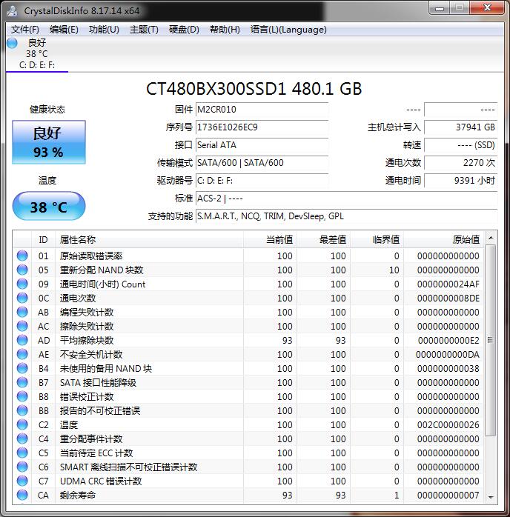Open the 硬盘(D) menu
The image size is (510, 517).
click(184, 30)
